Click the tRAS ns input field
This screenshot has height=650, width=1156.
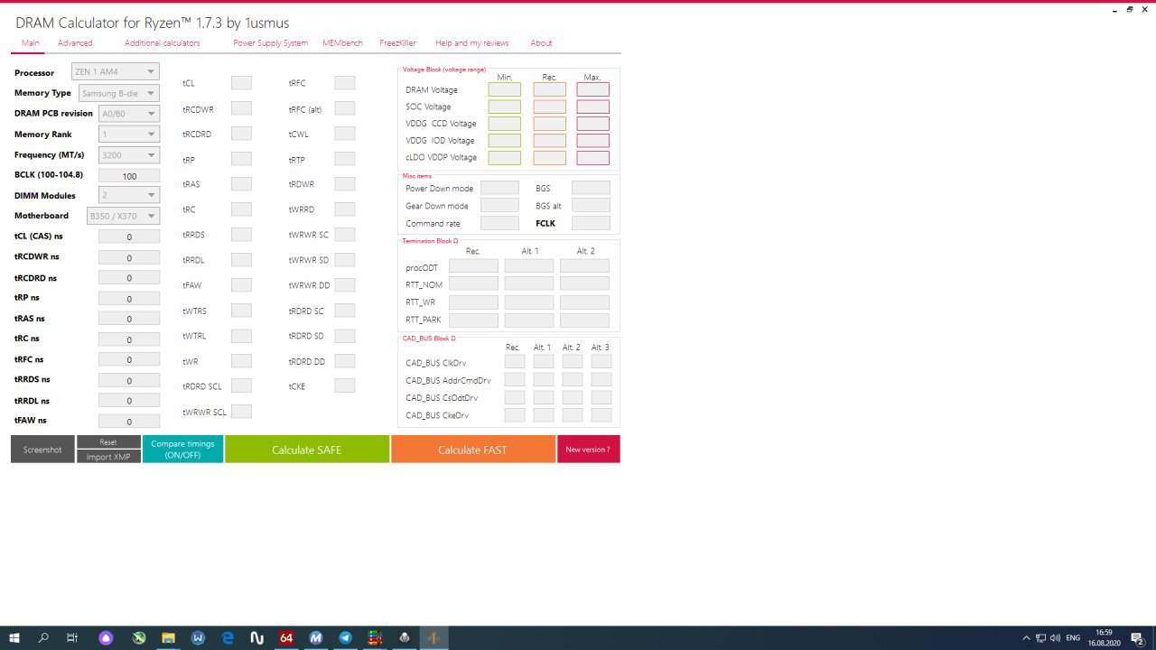129,319
